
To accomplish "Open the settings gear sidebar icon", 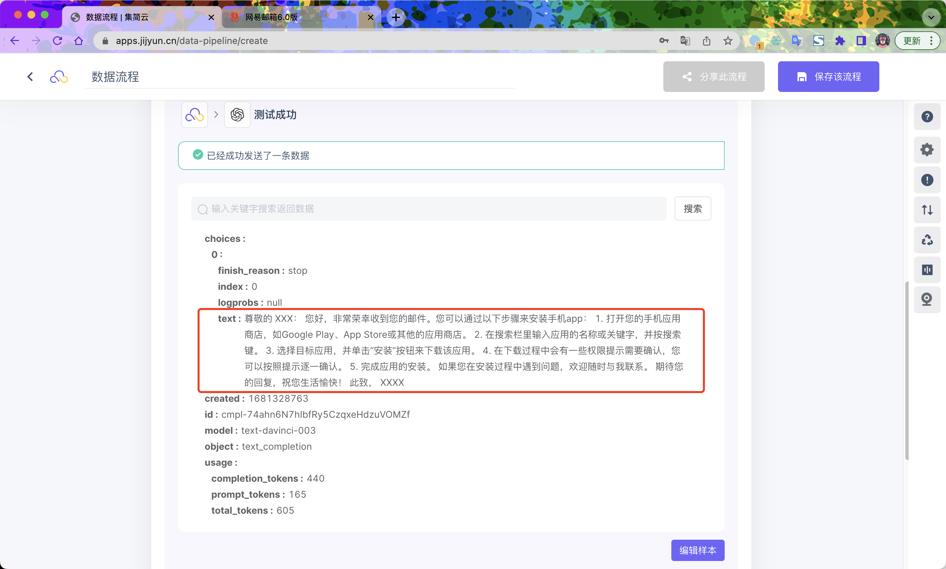I will click(x=927, y=150).
